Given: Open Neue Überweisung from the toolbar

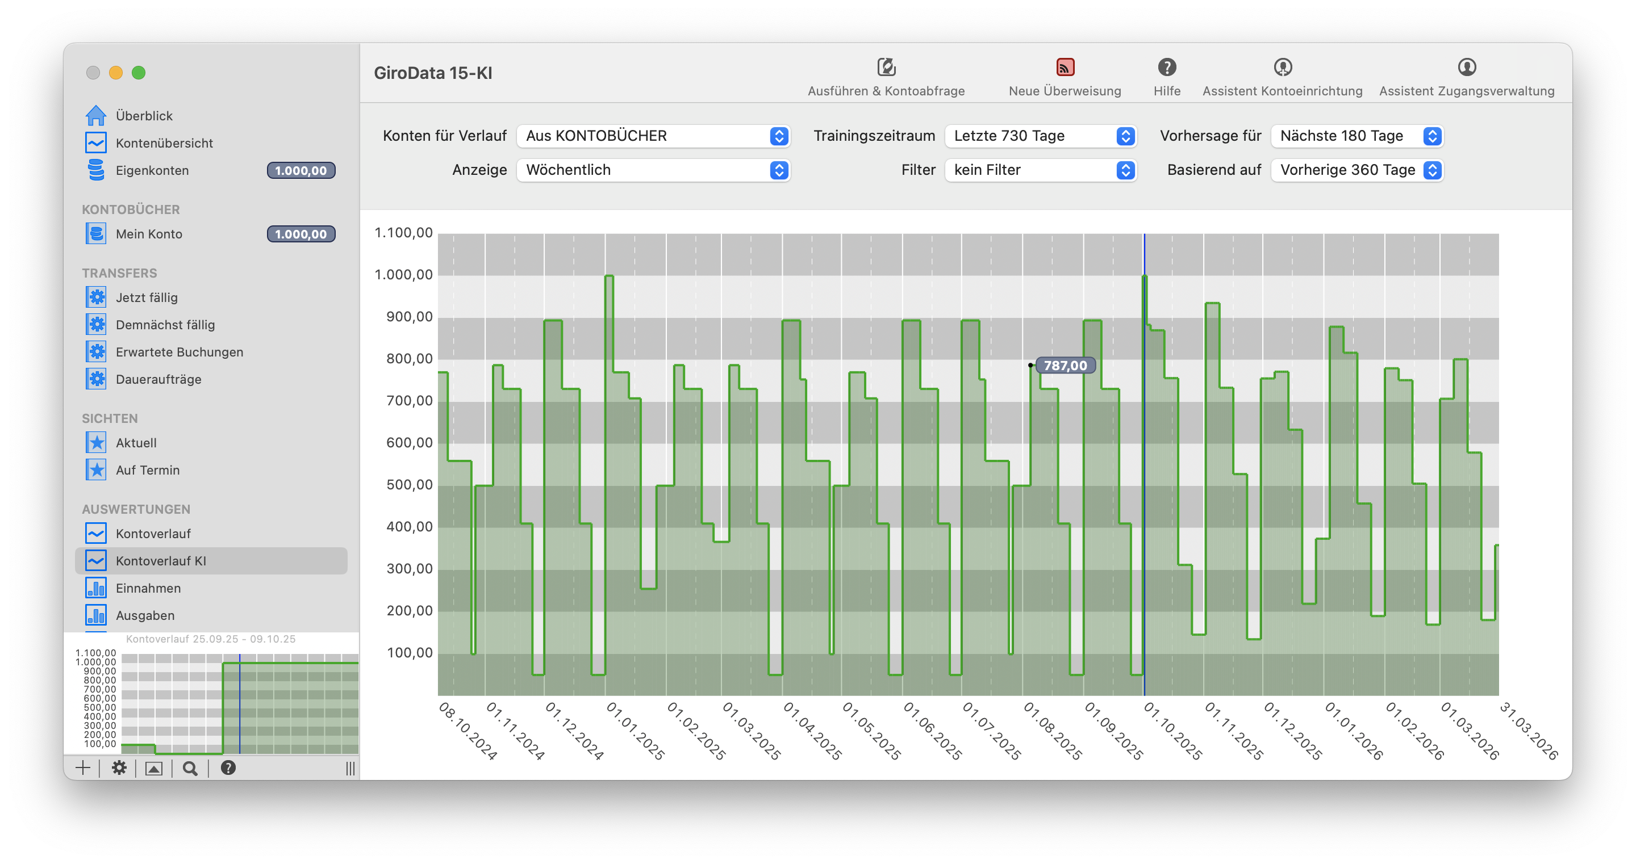Looking at the screenshot, I should [x=1065, y=68].
